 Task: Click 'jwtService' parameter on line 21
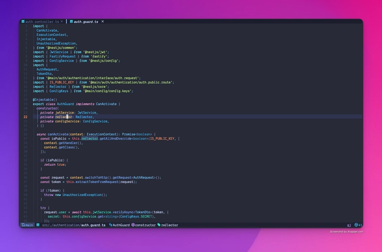pos(64,113)
